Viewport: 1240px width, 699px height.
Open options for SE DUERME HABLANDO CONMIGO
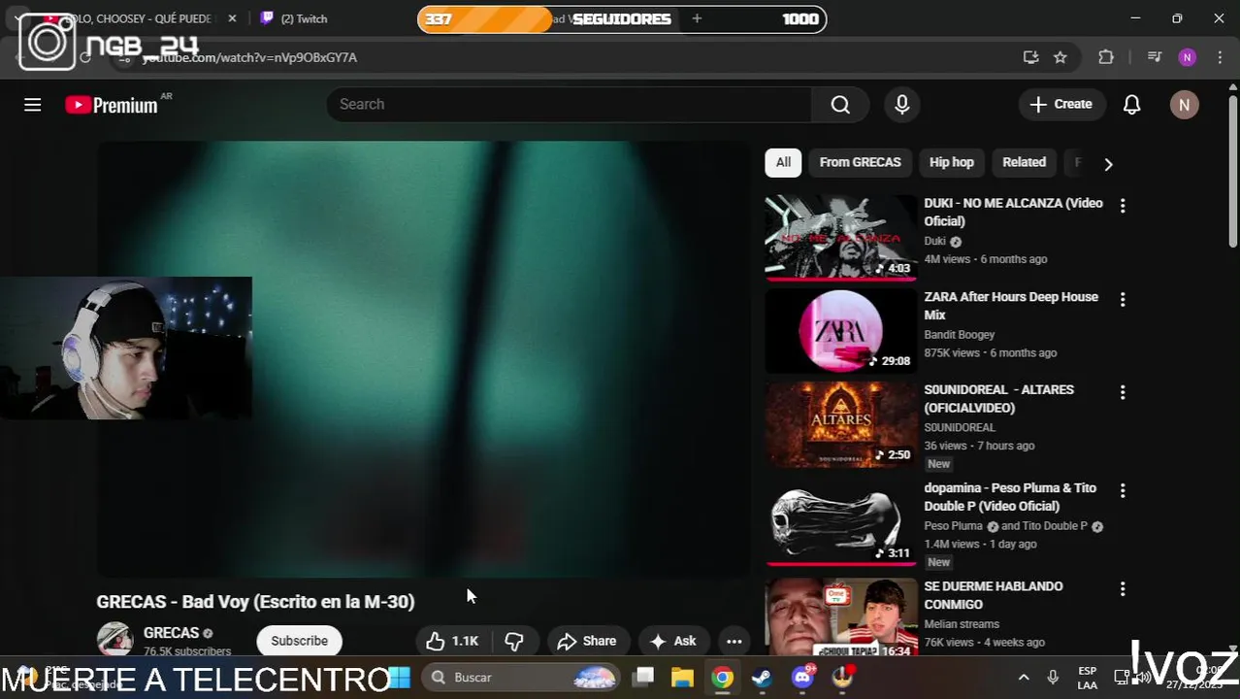pos(1123,589)
